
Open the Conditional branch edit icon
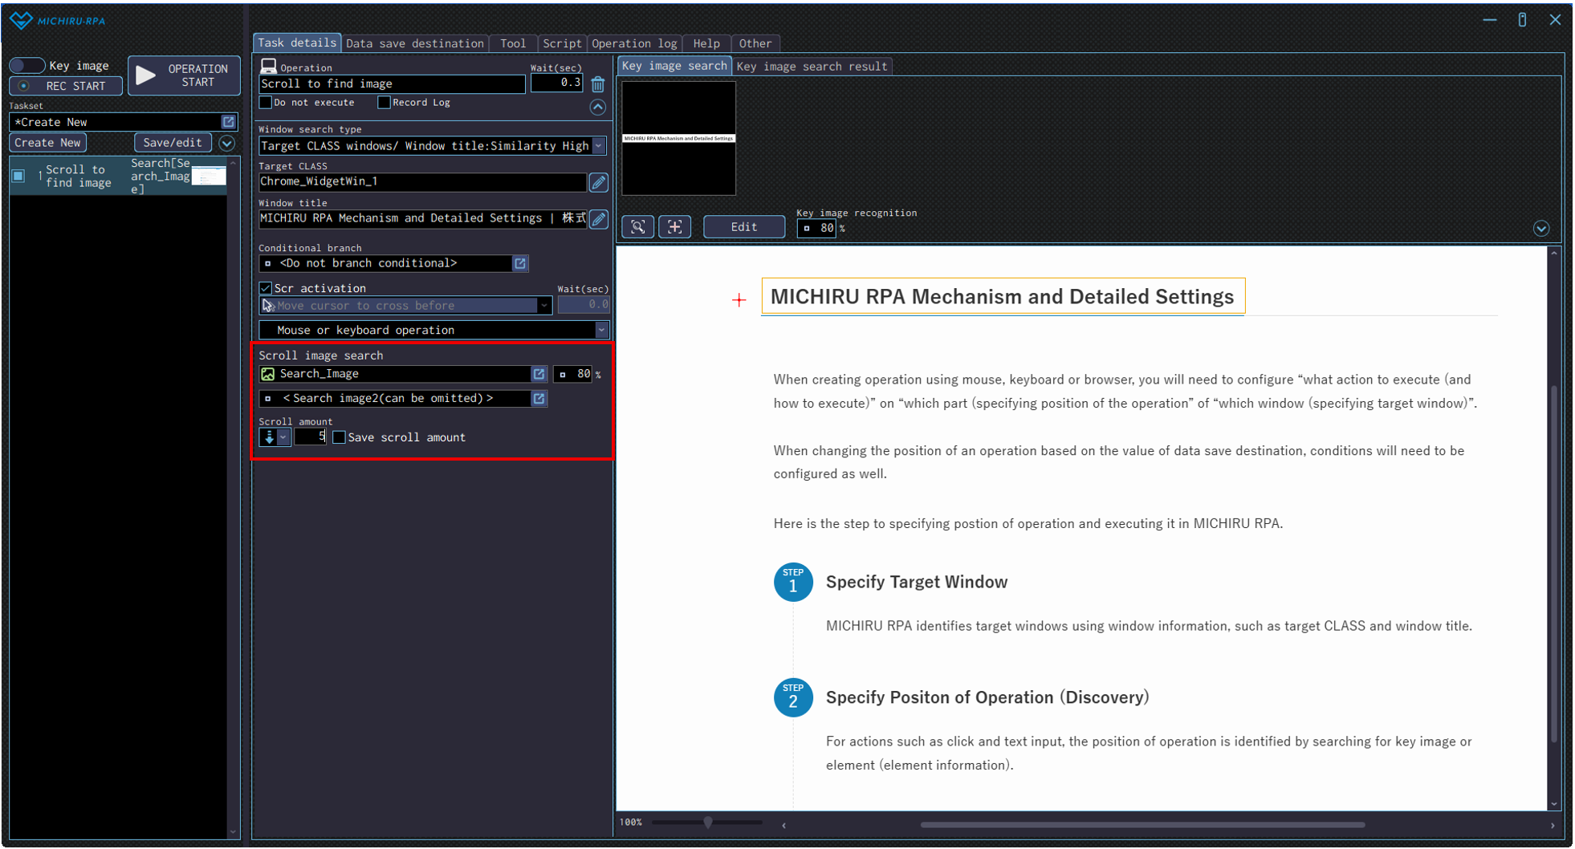coord(520,263)
